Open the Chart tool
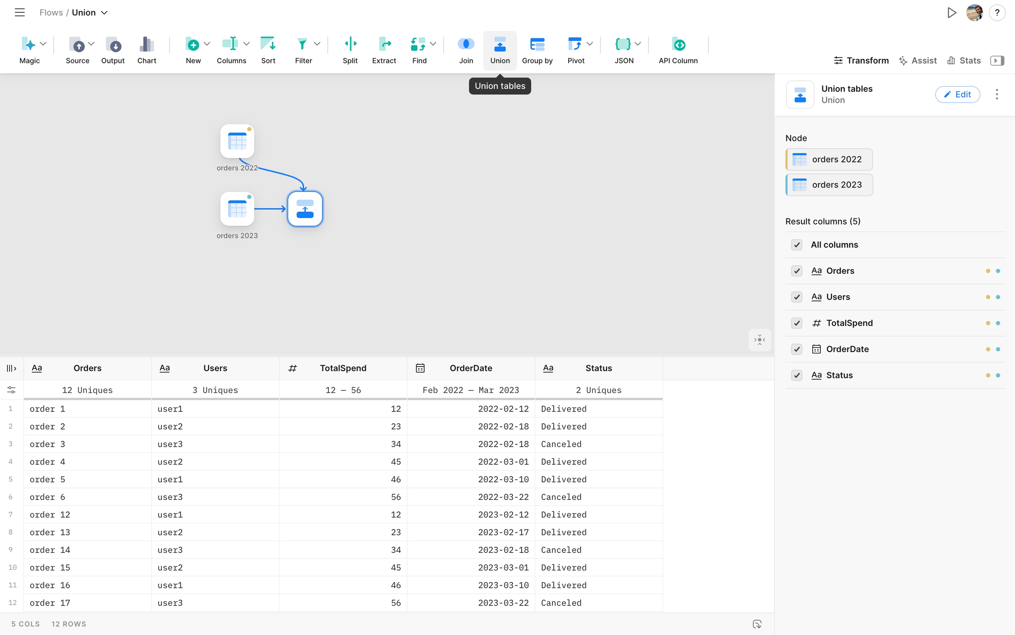The width and height of the screenshot is (1015, 635). [147, 44]
